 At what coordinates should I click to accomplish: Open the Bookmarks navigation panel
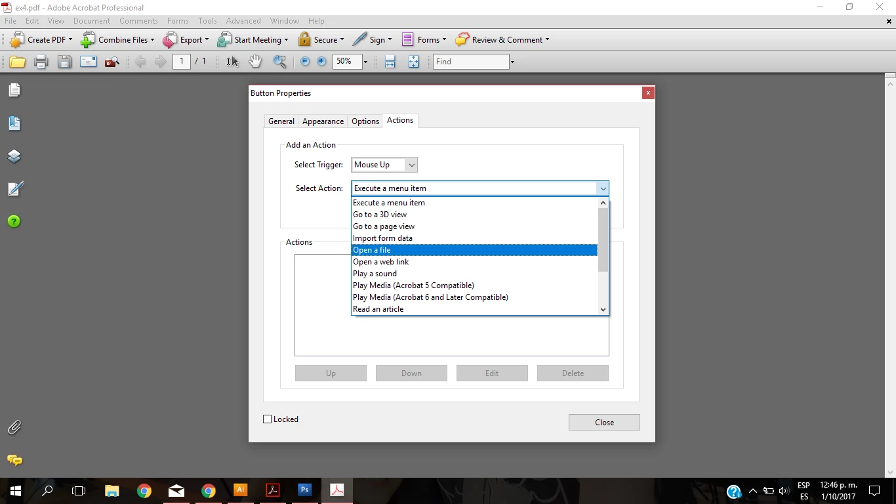(x=14, y=123)
